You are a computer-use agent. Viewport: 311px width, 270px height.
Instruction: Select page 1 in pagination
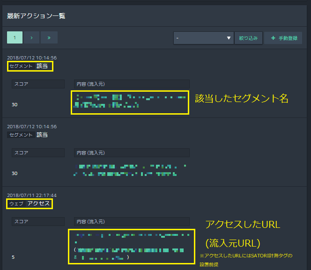(x=15, y=37)
